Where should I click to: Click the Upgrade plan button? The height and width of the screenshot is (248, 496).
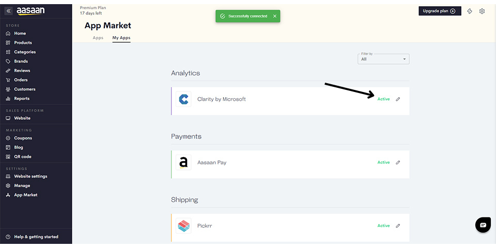(x=439, y=11)
